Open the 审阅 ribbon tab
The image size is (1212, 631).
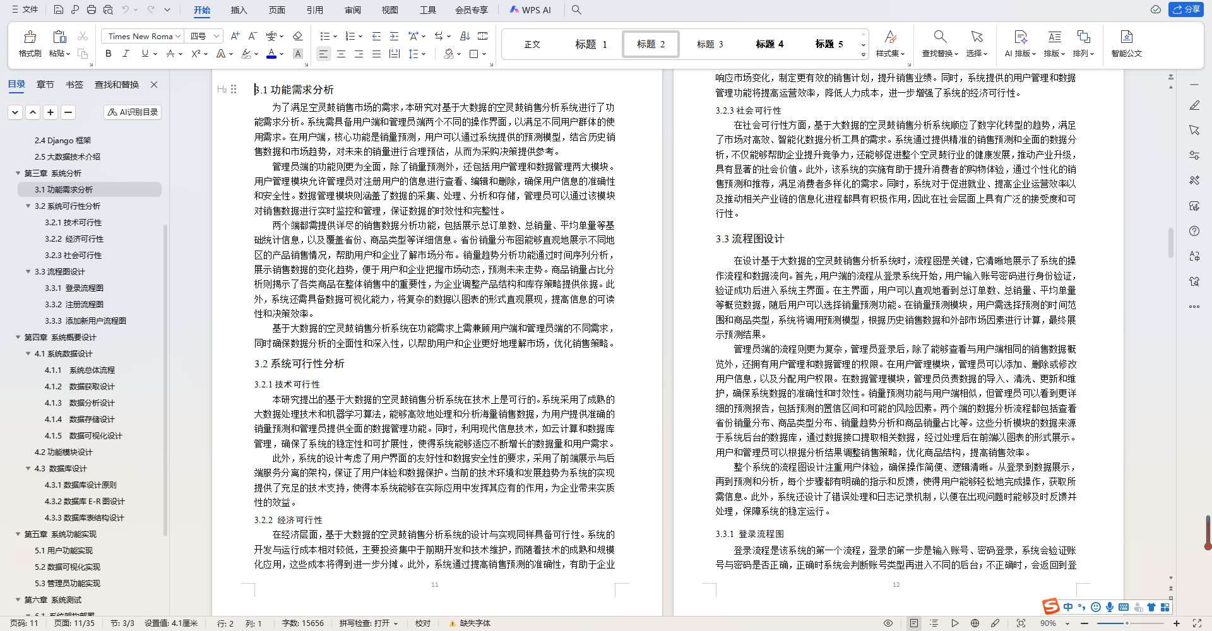[353, 10]
